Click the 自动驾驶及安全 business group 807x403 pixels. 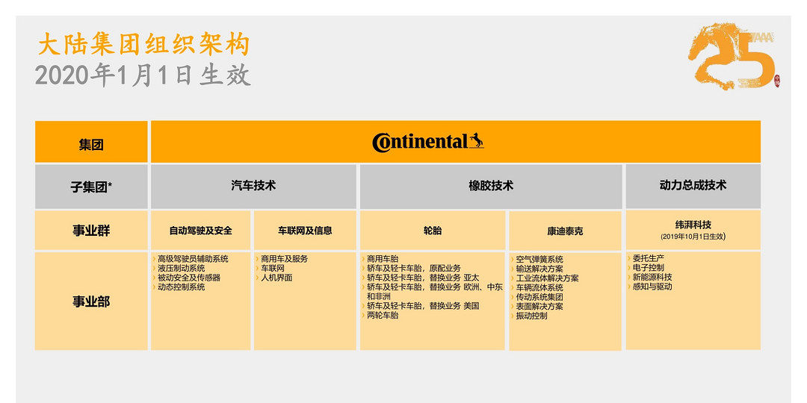[201, 231]
